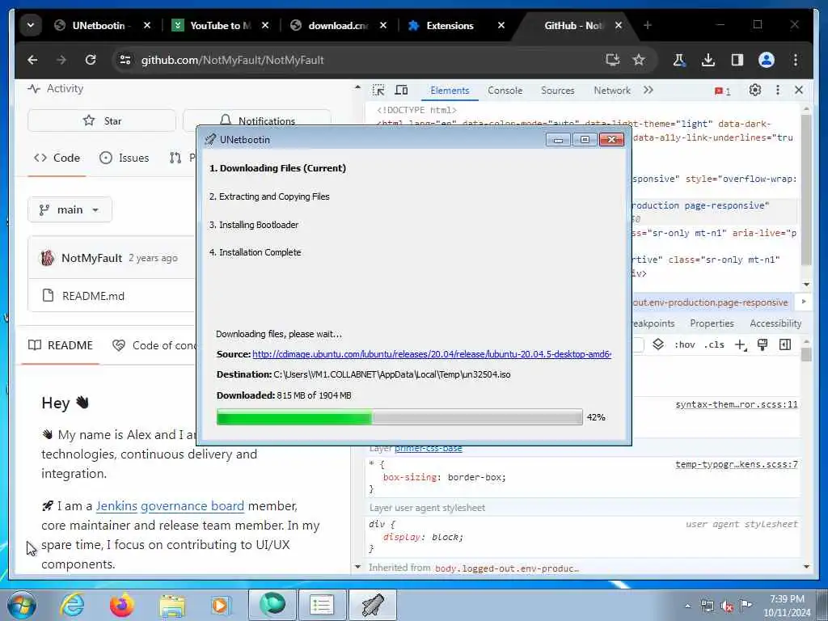Click the NotMyFault commit author name
This screenshot has height=621, width=828.
tap(91, 258)
